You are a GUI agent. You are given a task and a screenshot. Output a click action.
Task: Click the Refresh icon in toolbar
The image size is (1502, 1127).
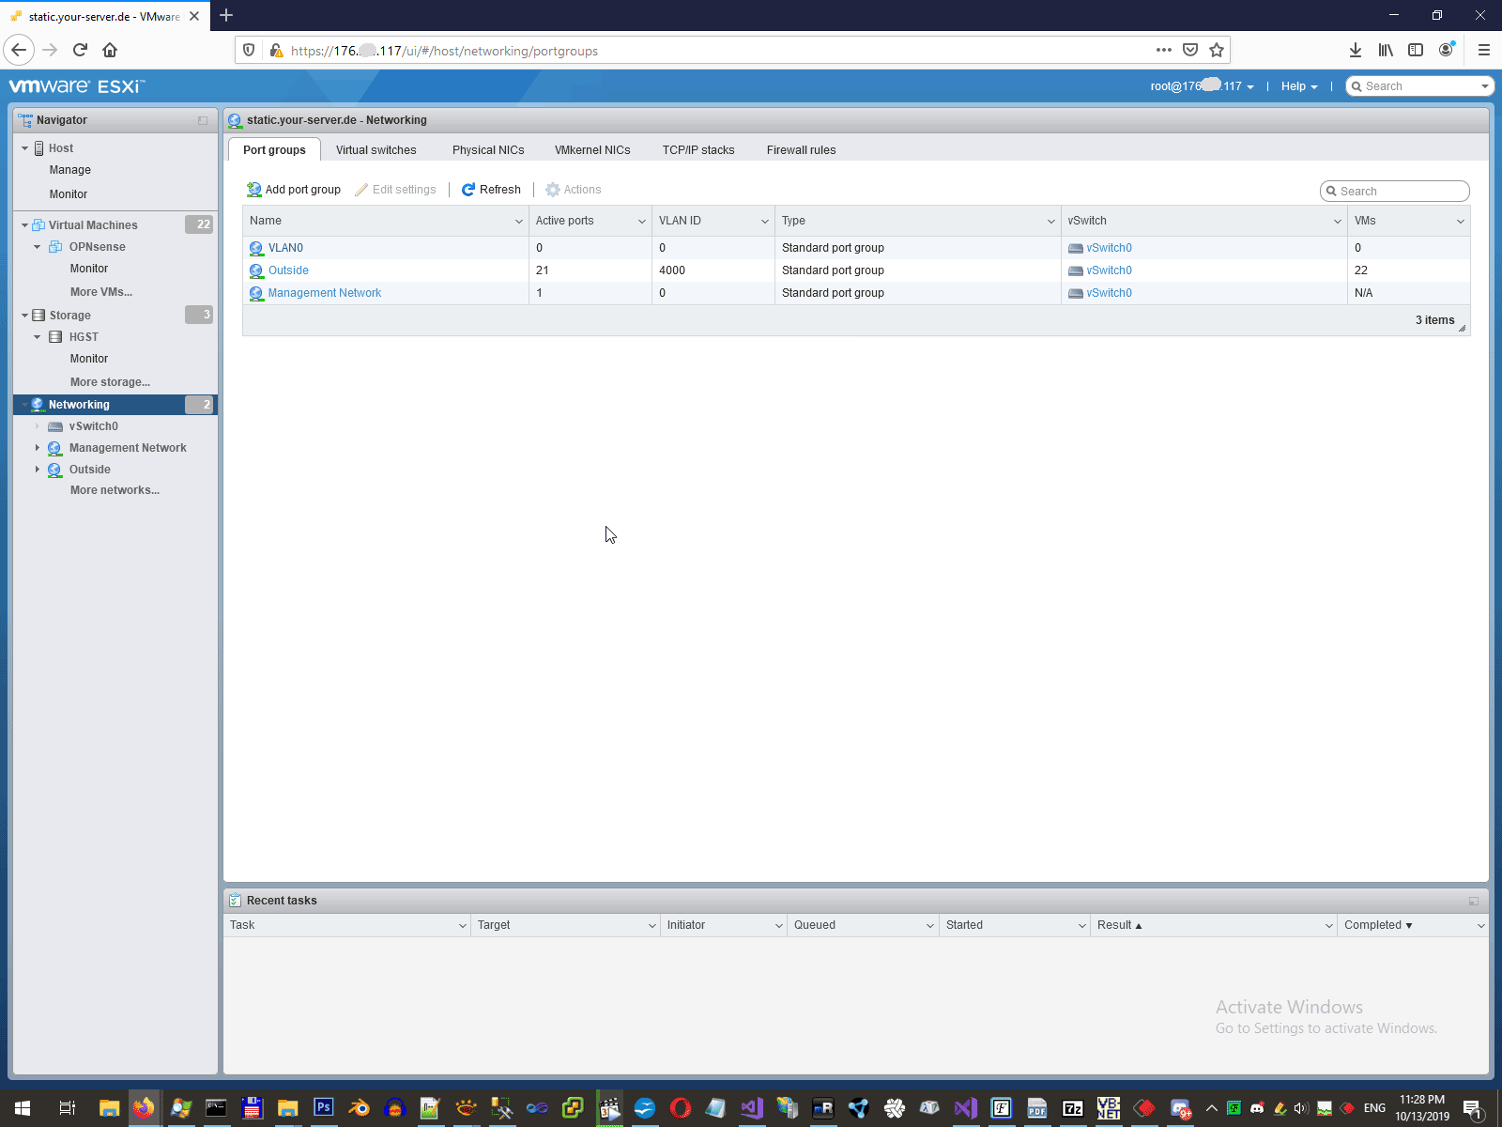point(468,190)
